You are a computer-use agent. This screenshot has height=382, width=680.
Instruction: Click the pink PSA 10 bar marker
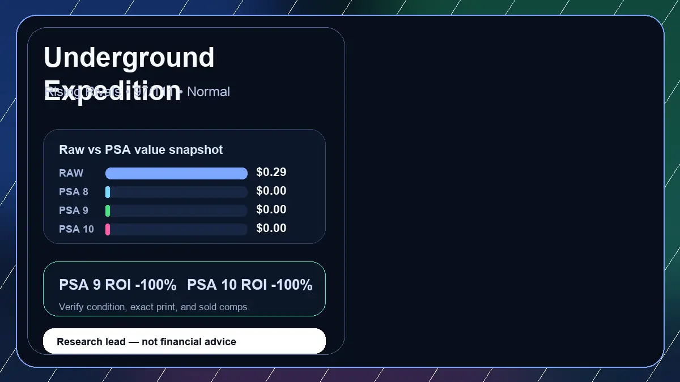click(108, 229)
